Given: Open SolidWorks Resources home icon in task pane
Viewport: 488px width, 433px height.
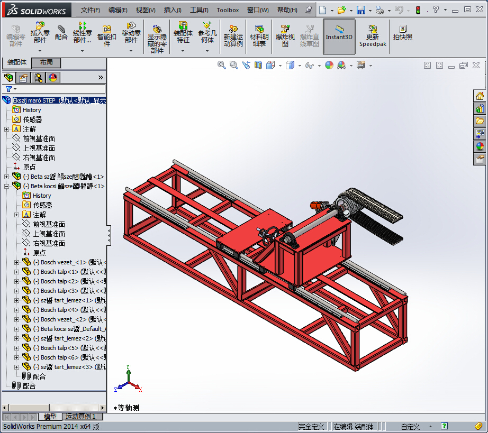Looking at the screenshot, I should [x=480, y=96].
